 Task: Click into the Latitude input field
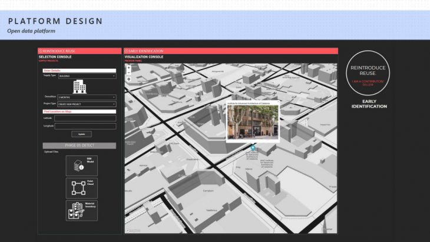[x=85, y=118]
